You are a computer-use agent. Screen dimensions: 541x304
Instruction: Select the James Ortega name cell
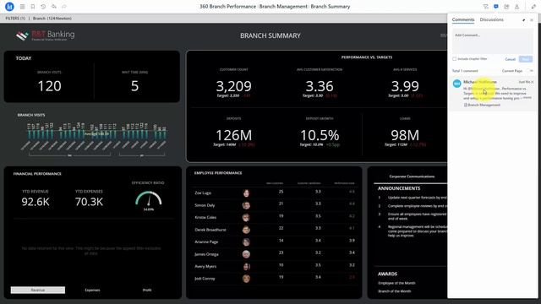pos(206,254)
